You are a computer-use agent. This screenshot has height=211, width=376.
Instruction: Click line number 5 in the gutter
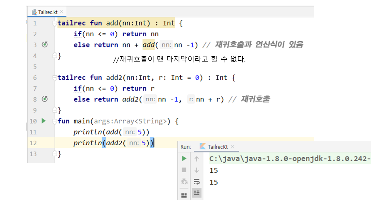tap(35, 67)
